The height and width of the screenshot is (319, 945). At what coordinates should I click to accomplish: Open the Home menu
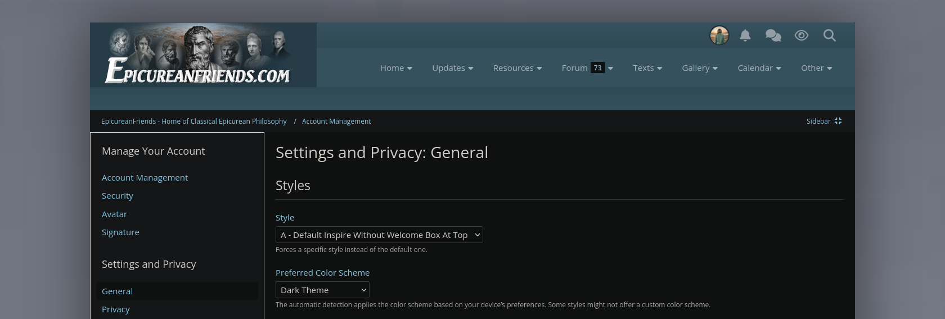[396, 68]
